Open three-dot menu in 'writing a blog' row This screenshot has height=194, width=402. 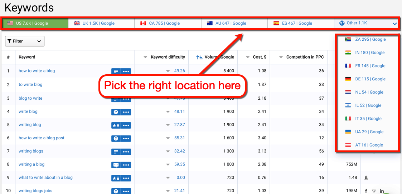pos(126,165)
